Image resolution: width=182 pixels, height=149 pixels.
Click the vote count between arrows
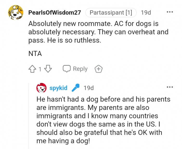(x=40, y=69)
